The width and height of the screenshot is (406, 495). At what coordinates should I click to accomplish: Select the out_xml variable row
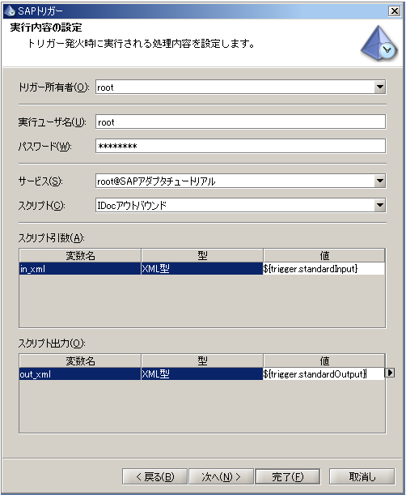[x=201, y=374]
